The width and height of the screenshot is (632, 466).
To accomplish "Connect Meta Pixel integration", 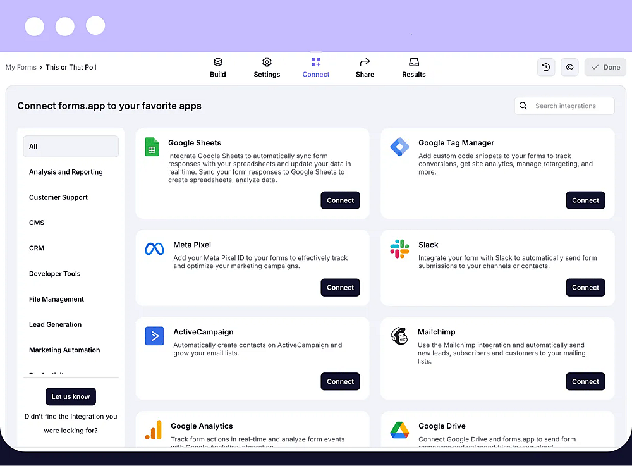I will point(340,288).
